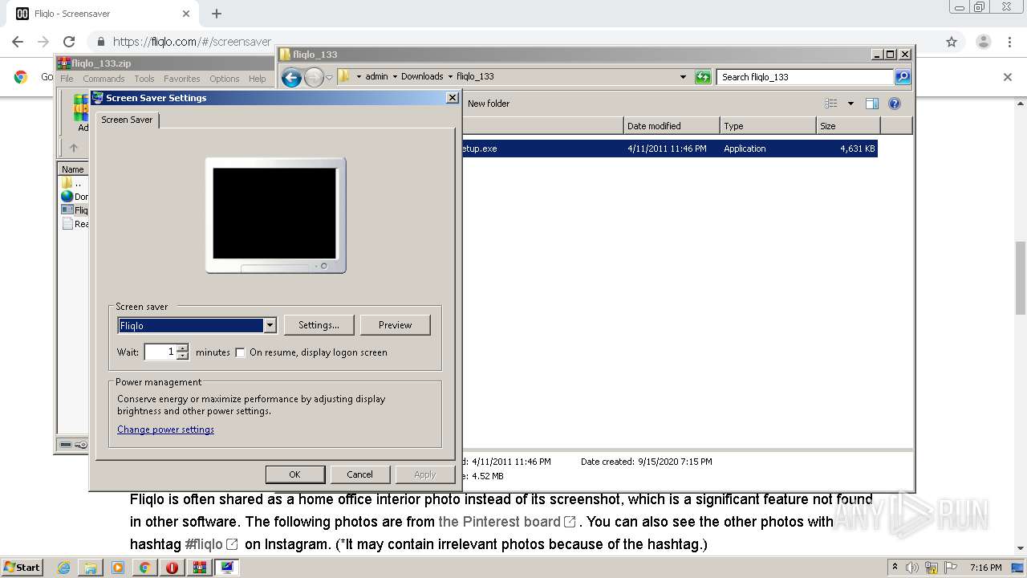Open the Pinterest board link
The image size is (1027, 578).
(x=507, y=522)
